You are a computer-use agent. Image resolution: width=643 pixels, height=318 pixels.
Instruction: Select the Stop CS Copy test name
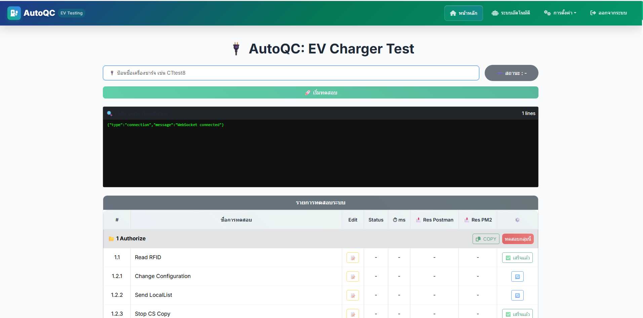[x=153, y=314]
